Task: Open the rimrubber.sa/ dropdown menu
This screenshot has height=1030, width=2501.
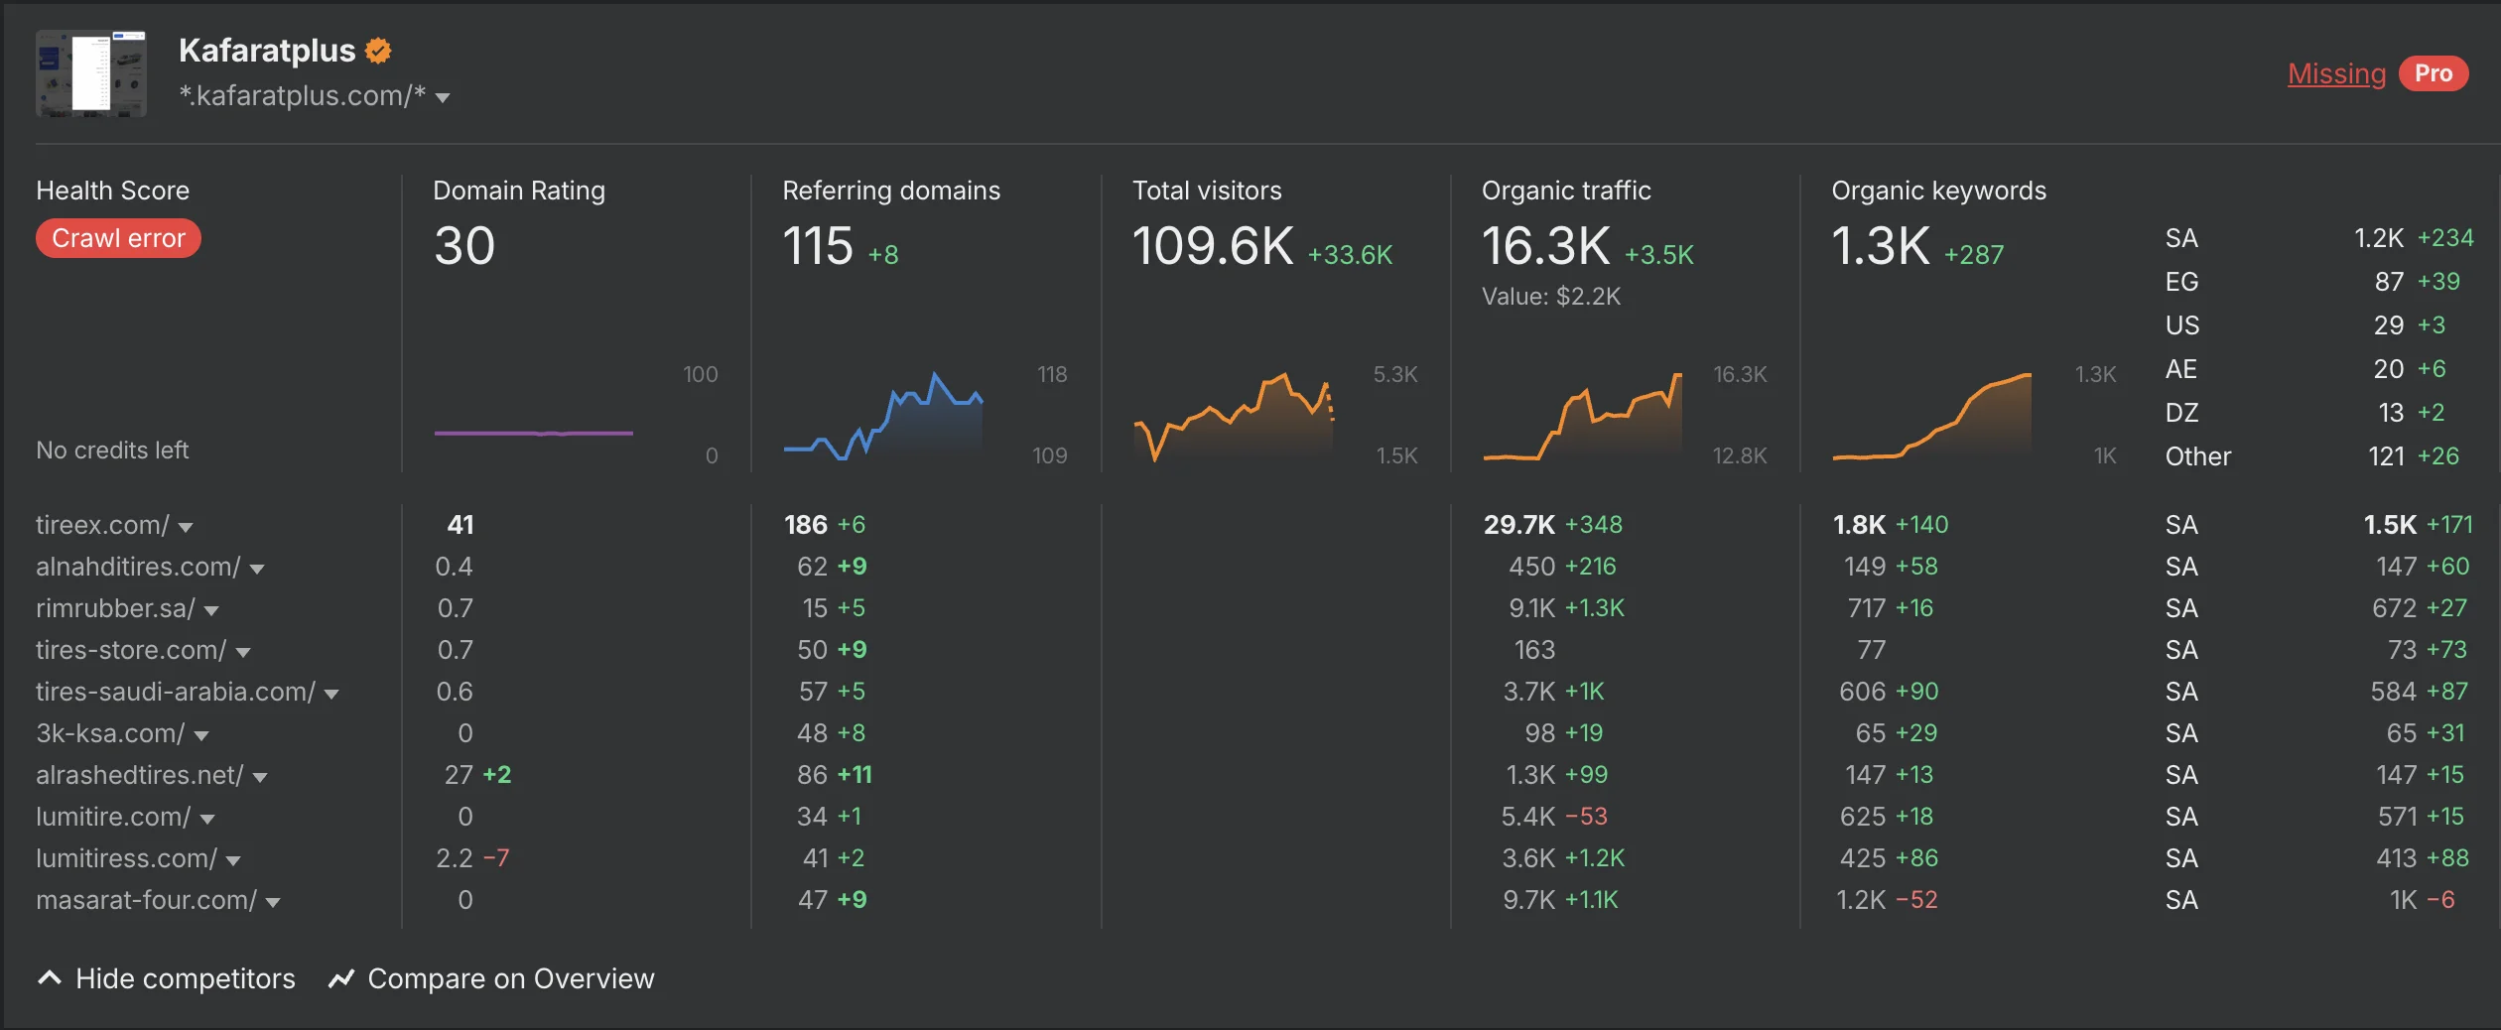Action: [x=211, y=610]
